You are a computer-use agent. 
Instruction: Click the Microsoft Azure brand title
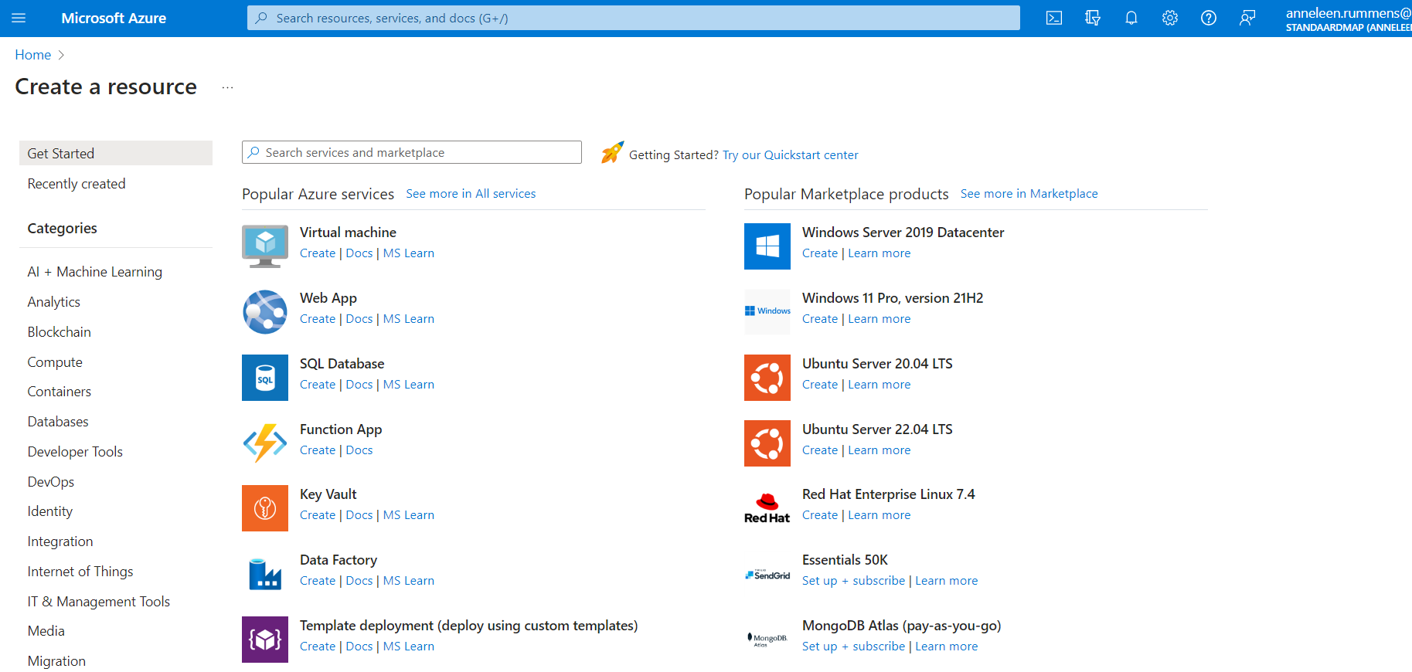click(114, 18)
